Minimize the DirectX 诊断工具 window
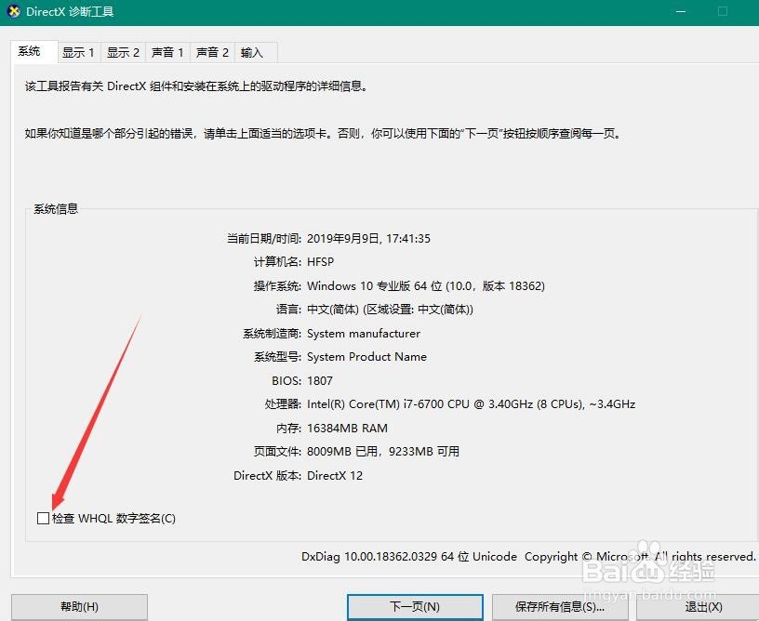 (681, 11)
